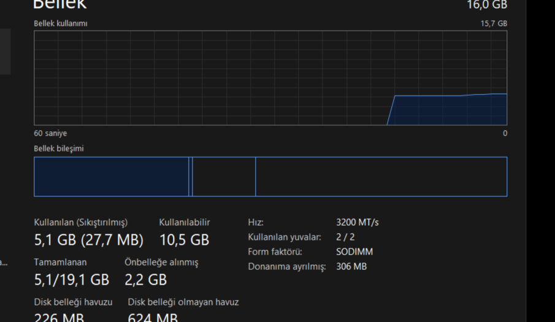The width and height of the screenshot is (555, 322).
Task: Select the in-use segment of Bellek bileşimi bar
Action: pos(112,177)
